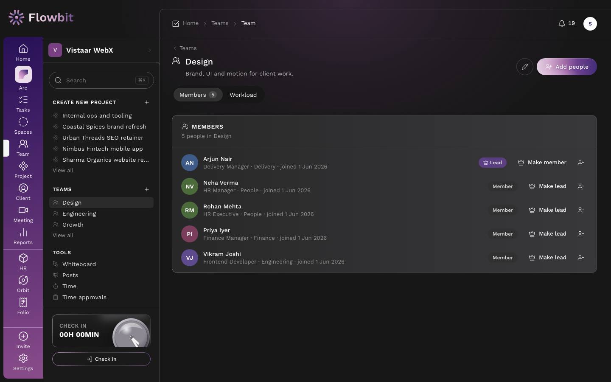View all projects link
The width and height of the screenshot is (611, 382).
click(x=63, y=170)
